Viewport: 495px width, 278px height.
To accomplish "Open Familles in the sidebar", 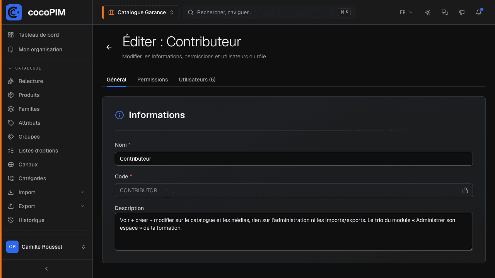I will click(x=46, y=109).
